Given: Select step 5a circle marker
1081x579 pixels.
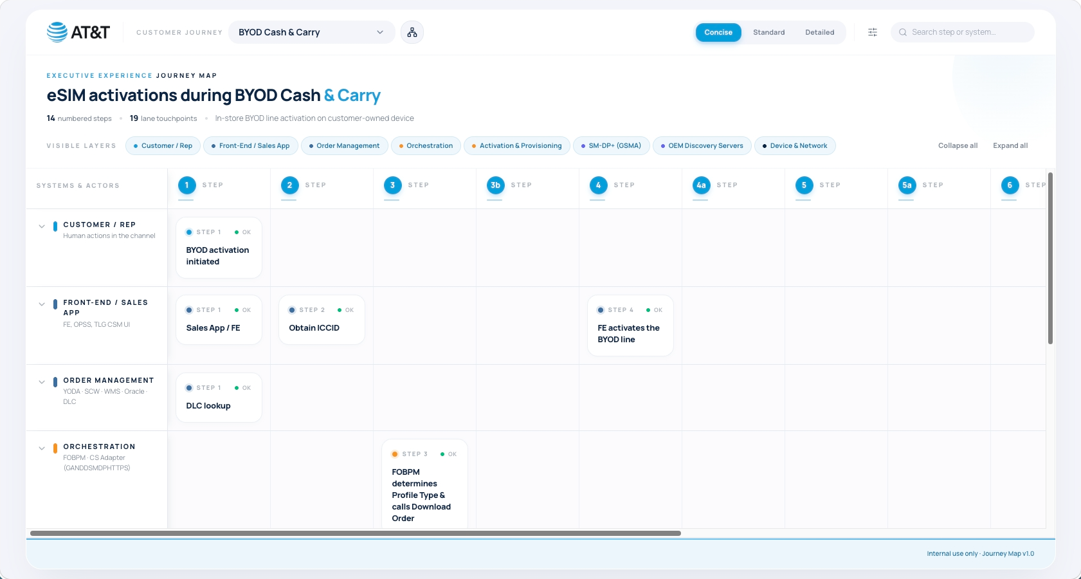Looking at the screenshot, I should [907, 185].
